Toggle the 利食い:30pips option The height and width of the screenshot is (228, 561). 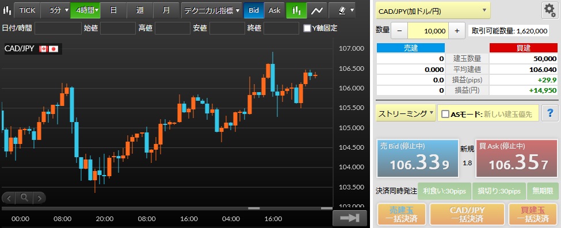click(x=445, y=191)
